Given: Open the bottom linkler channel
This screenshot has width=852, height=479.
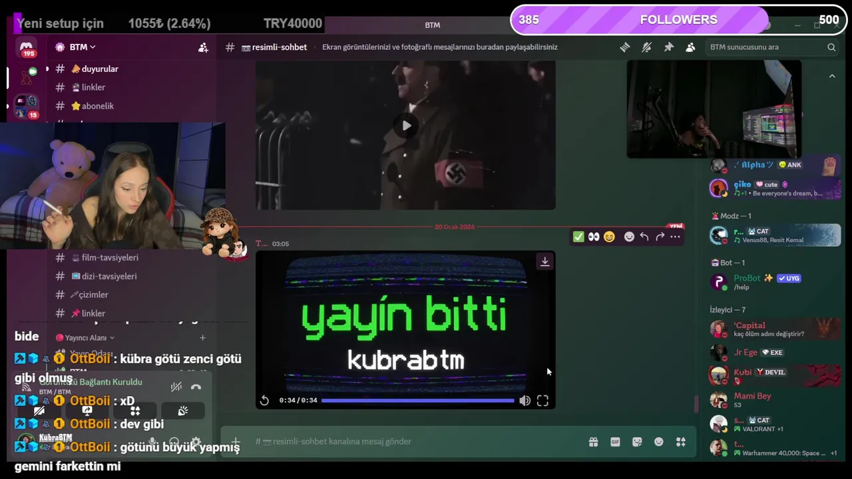Looking at the screenshot, I should point(88,313).
